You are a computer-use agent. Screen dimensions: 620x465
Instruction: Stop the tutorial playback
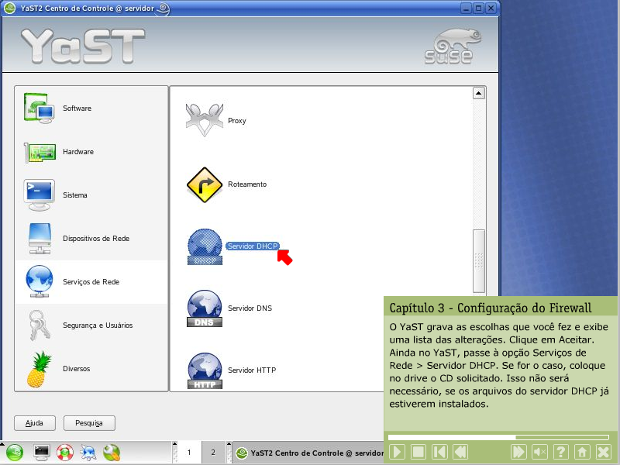coord(418,452)
